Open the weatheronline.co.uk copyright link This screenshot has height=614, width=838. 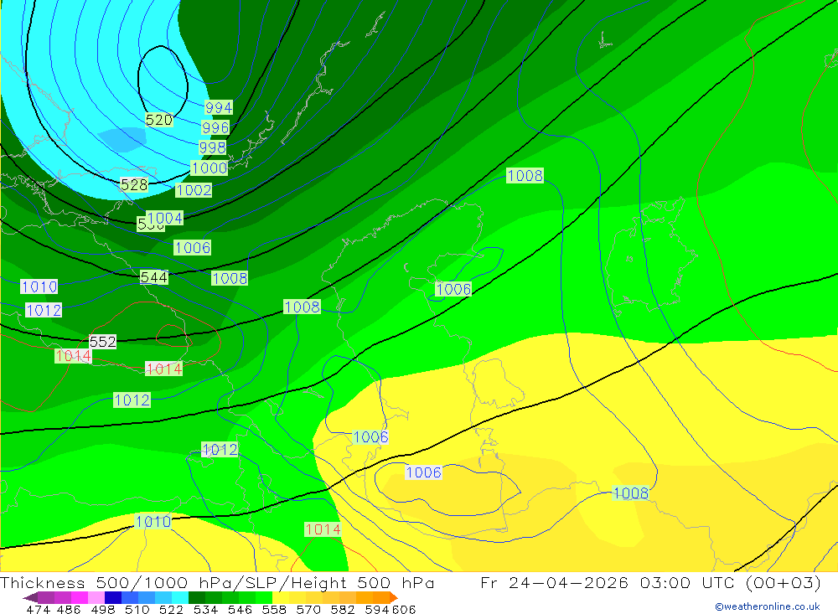click(x=767, y=606)
